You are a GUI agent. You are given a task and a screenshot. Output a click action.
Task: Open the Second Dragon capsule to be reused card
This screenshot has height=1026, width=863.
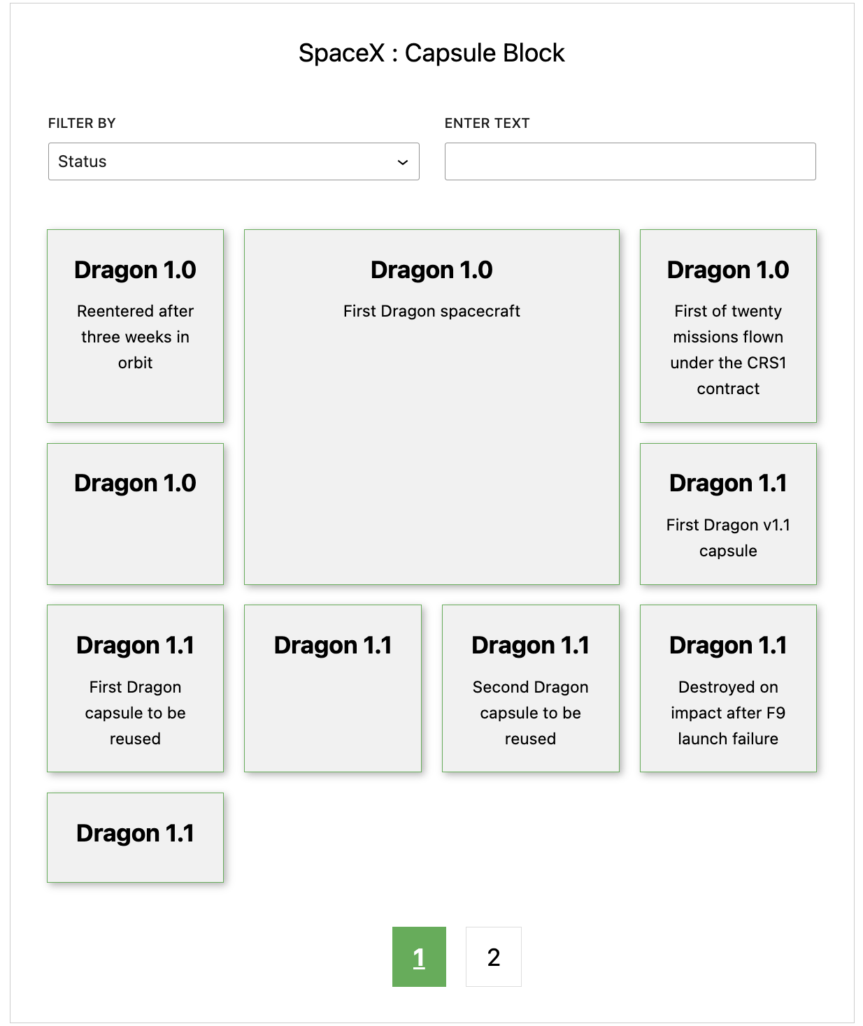coord(531,688)
